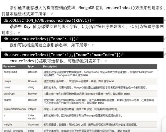Select the "background" parameter cell
Screen dimensions: 166x132
[15, 73]
